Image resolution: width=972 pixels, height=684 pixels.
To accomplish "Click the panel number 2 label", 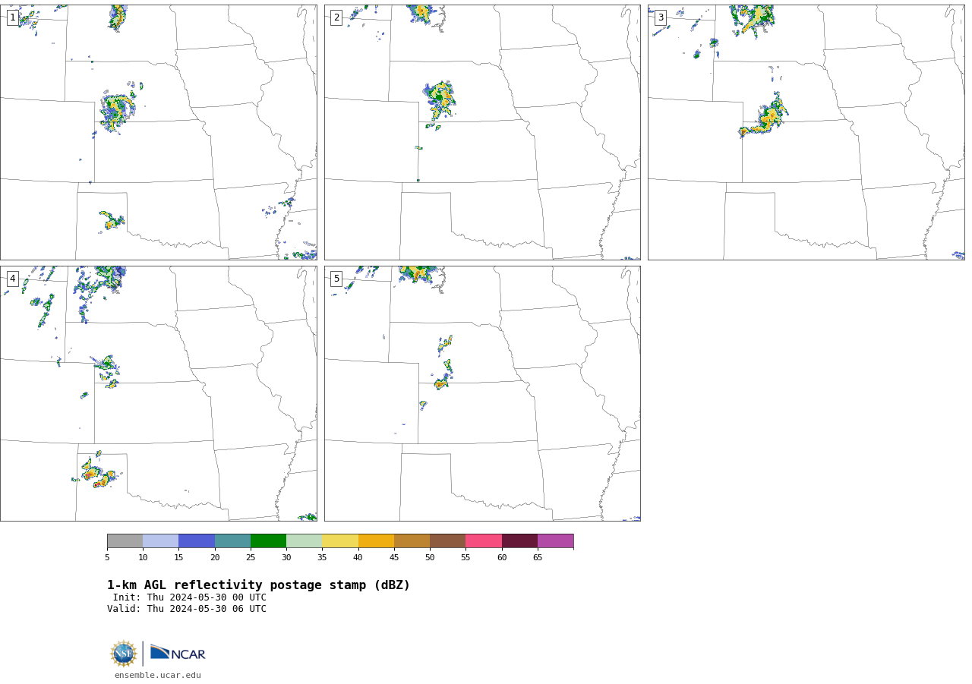I will coord(336,17).
